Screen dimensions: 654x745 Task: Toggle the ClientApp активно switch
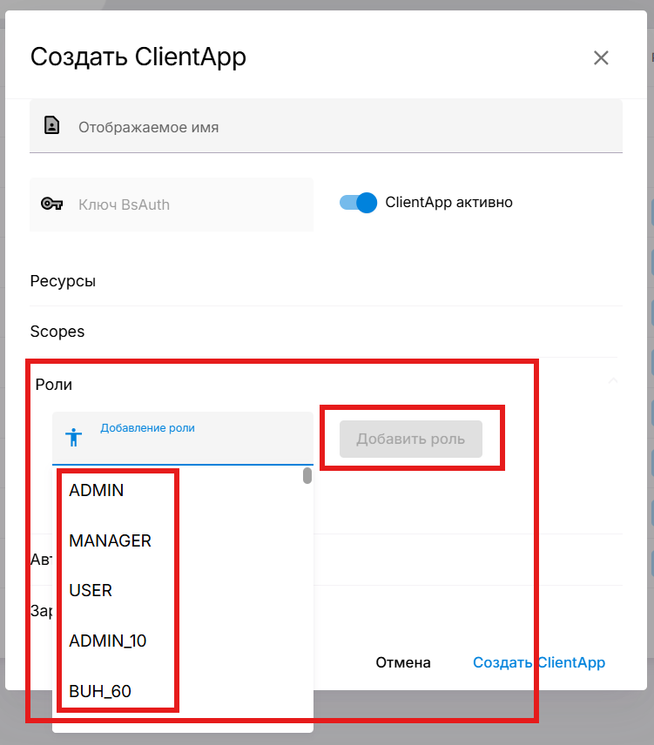click(x=358, y=203)
